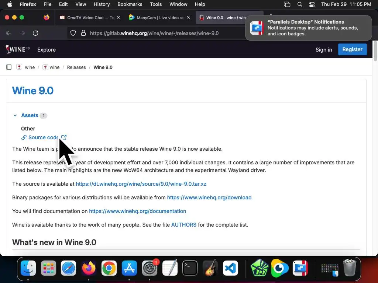The width and height of the screenshot is (378, 283).
Task: Click the external link icon beside Source code
Action: tap(63, 137)
